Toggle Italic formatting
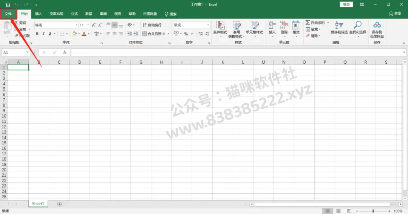This screenshot has width=408, height=214. point(43,34)
